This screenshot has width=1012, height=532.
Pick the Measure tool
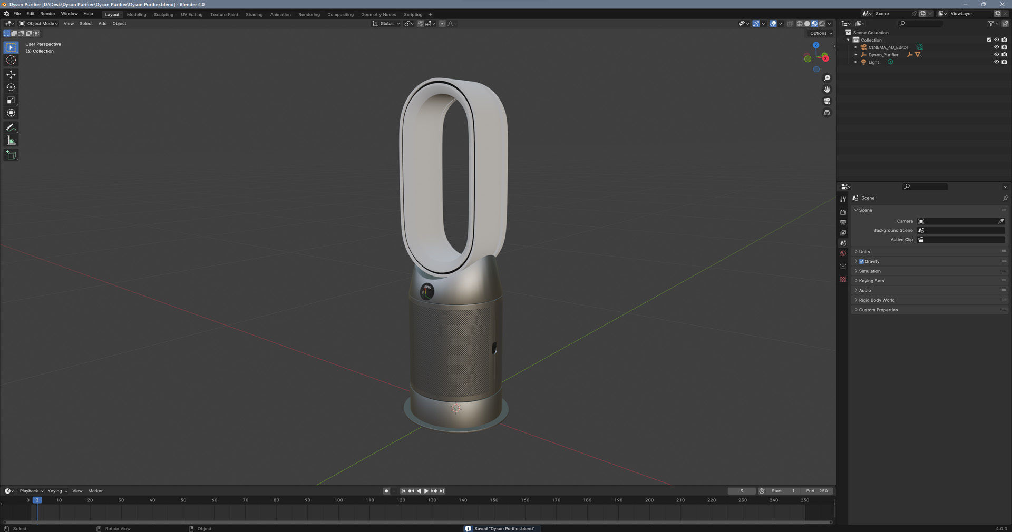(11, 140)
